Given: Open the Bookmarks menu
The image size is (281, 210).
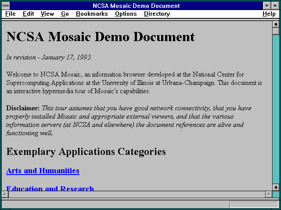Looking at the screenshot, I should 92,14.
